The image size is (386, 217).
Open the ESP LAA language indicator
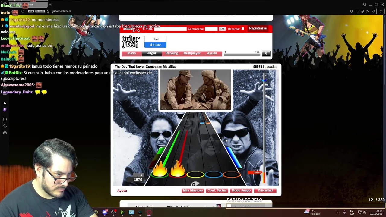tap(352, 212)
